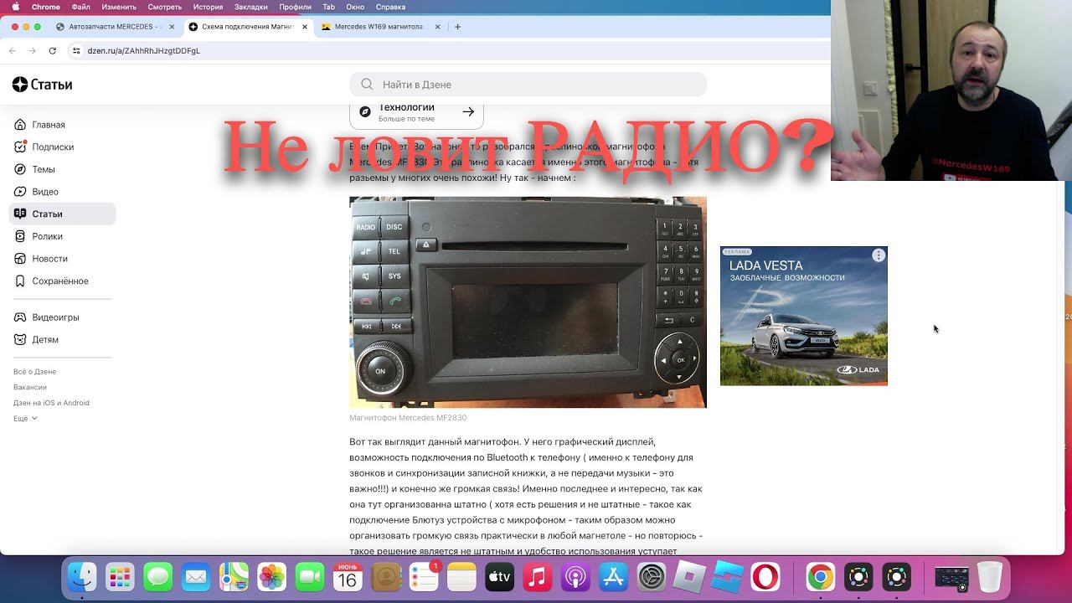Click three-dot menu on Lada ad

(x=878, y=255)
